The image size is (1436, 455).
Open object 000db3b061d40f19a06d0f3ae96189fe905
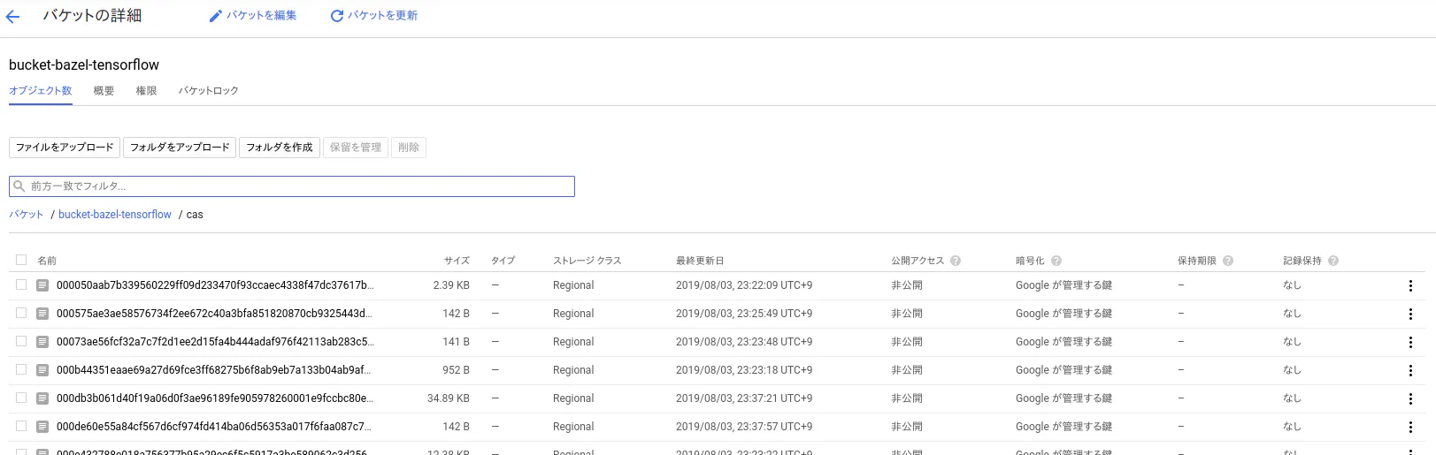(x=214, y=398)
